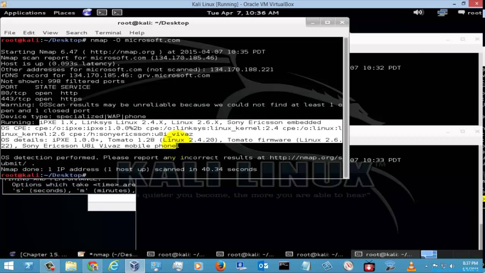The height and width of the screenshot is (273, 485).
Task: Open the Terminal menu in menu bar
Action: click(108, 33)
